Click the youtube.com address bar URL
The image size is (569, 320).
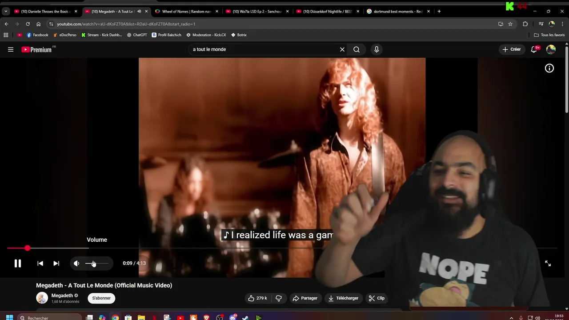pyautogui.click(x=126, y=24)
